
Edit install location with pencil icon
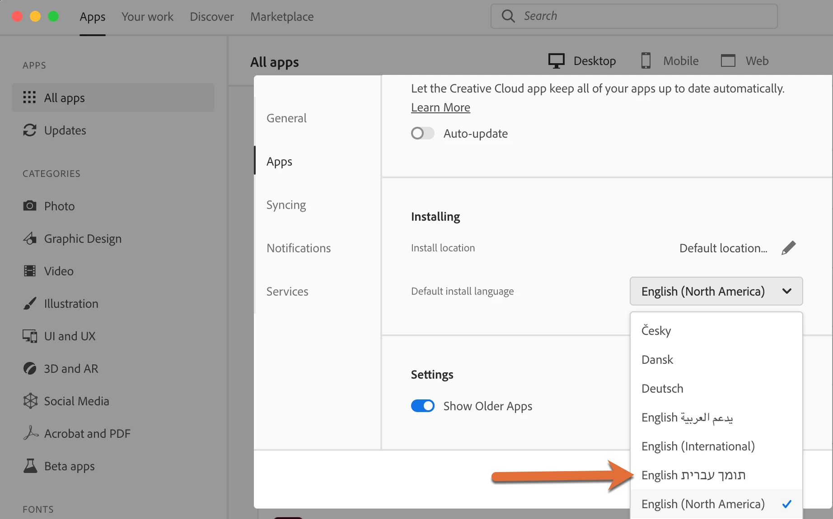[x=789, y=248]
